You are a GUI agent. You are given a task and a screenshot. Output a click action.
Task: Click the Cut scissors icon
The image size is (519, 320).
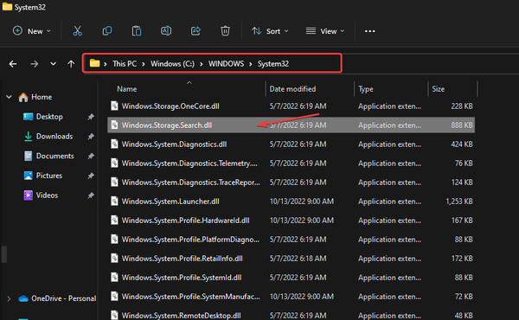click(77, 31)
